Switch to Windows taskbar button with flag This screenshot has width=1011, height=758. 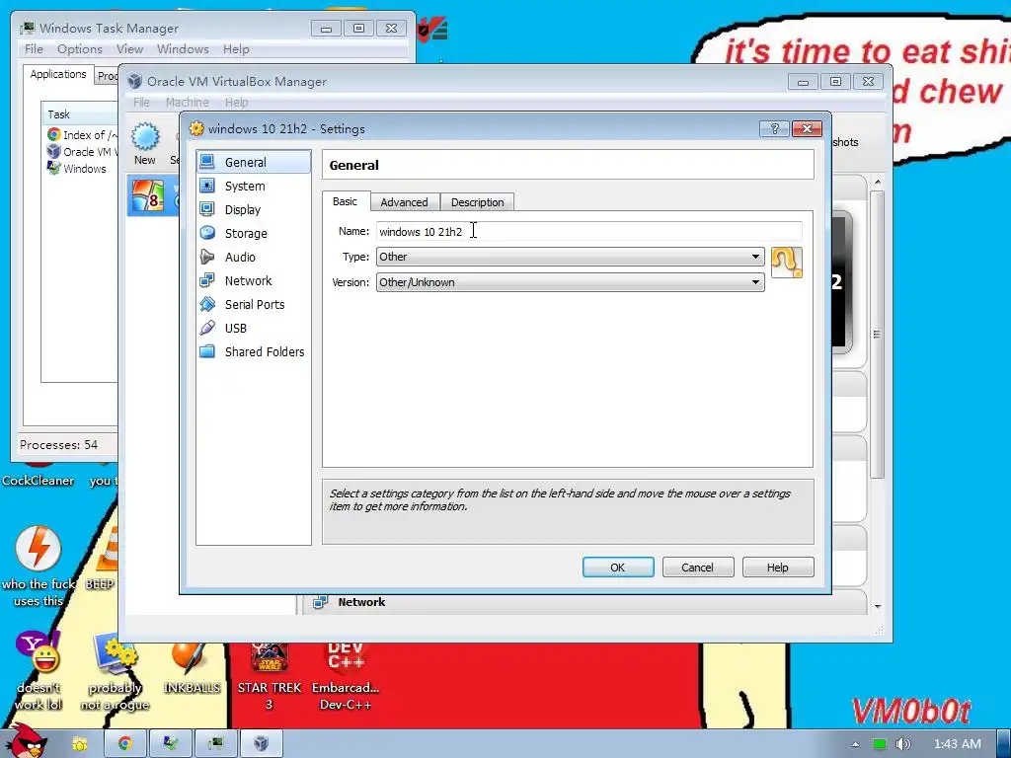(171, 744)
